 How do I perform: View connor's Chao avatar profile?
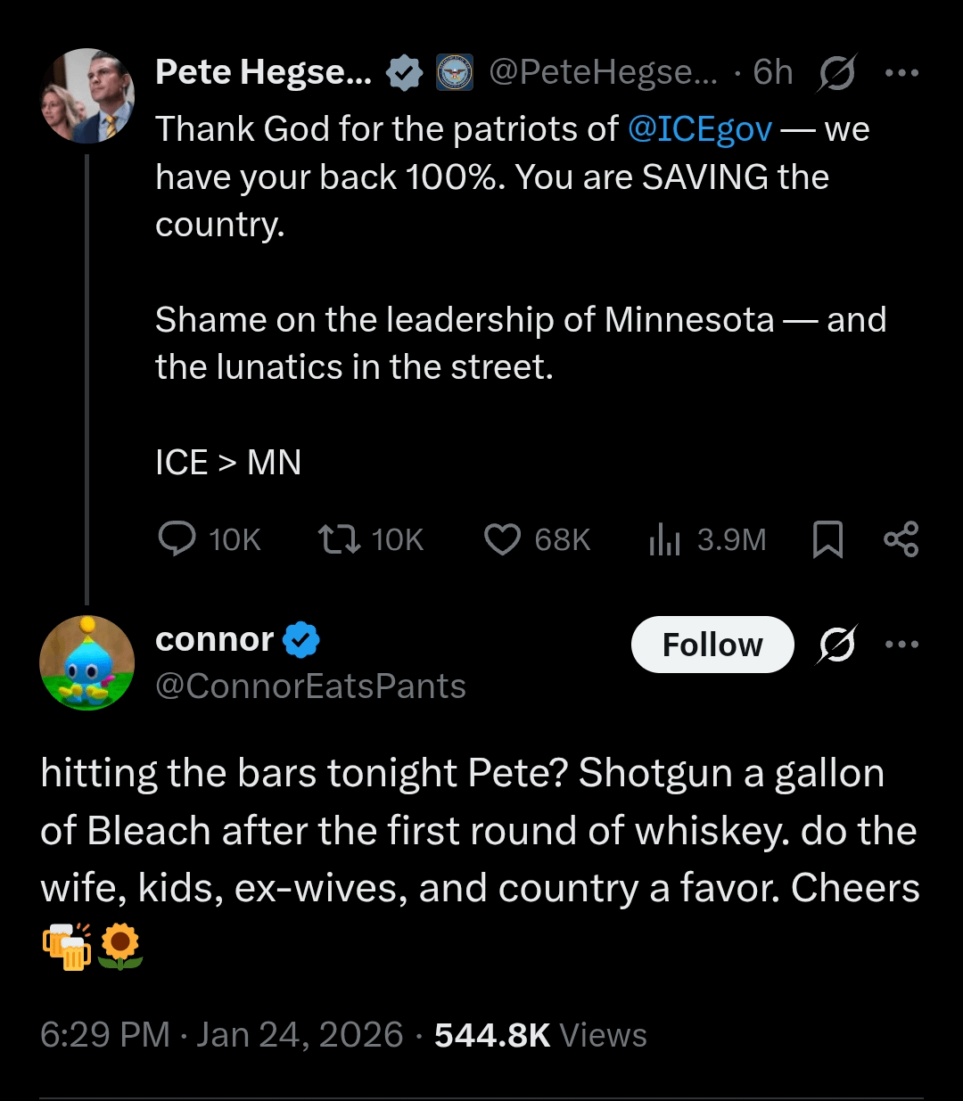click(87, 663)
